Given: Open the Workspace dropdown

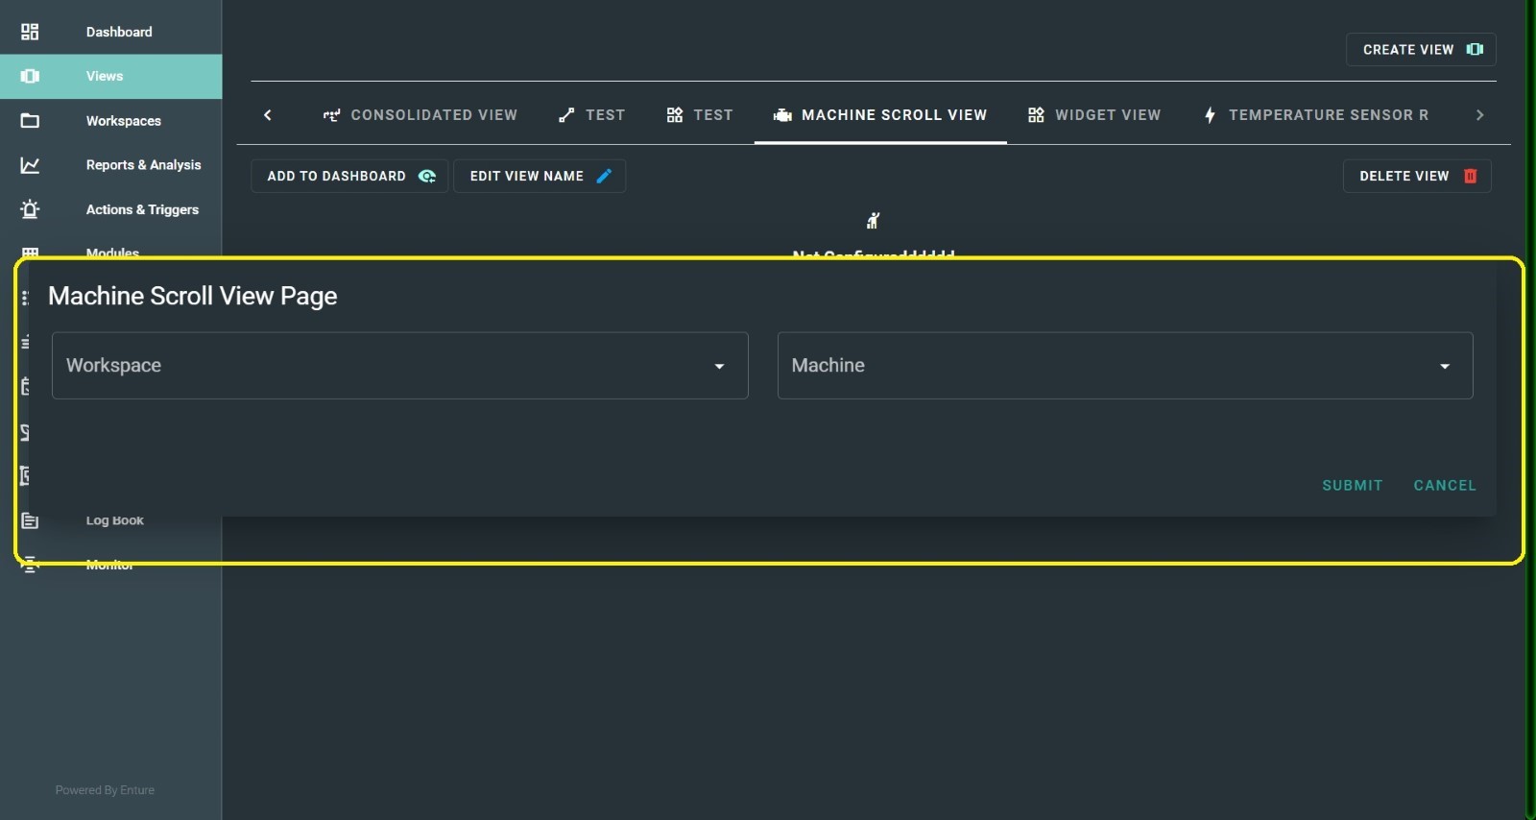Looking at the screenshot, I should point(399,366).
